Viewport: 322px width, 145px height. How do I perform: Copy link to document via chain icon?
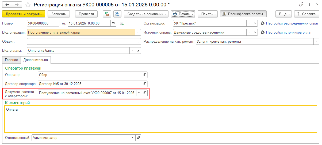(x=301, y=5)
